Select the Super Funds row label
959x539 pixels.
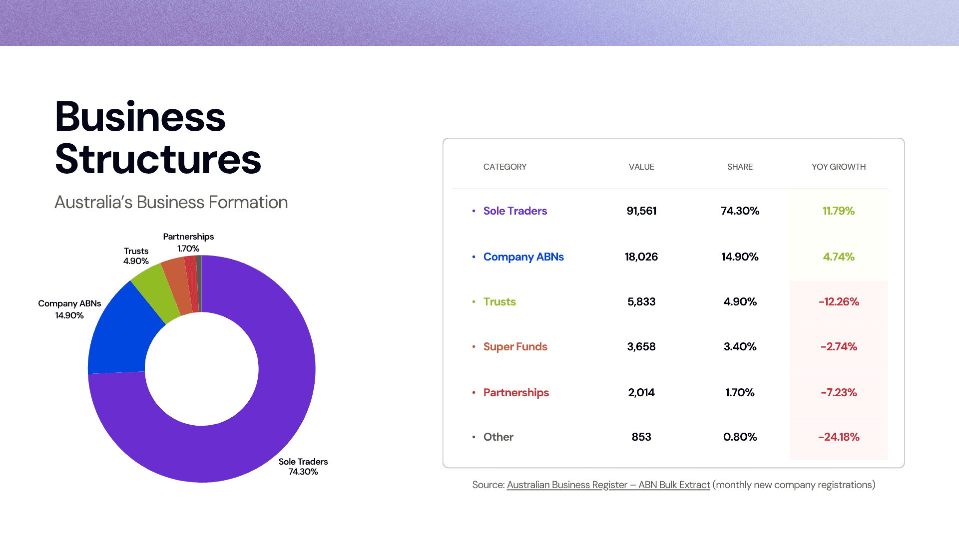tap(515, 347)
